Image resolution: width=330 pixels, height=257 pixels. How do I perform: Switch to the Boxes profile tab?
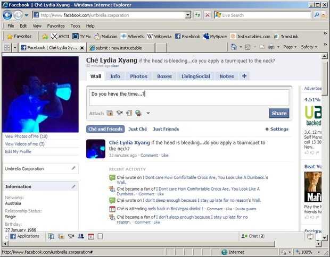coord(164,76)
